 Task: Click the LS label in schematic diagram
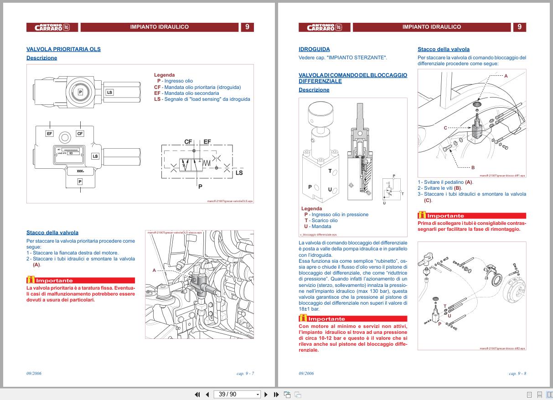pyautogui.click(x=239, y=173)
